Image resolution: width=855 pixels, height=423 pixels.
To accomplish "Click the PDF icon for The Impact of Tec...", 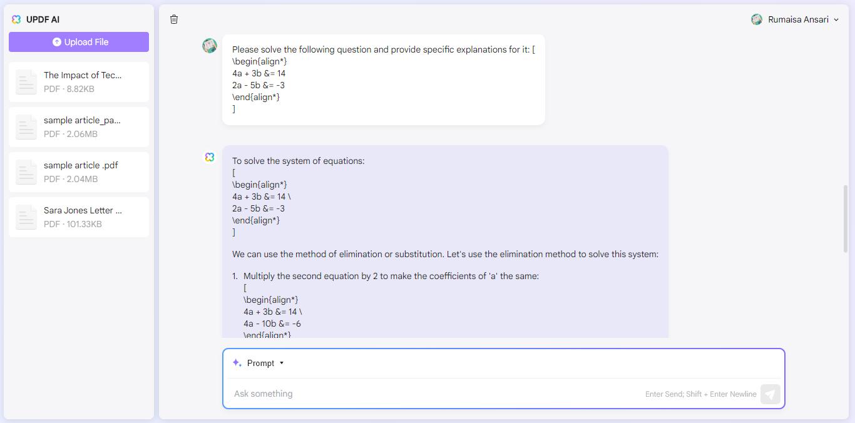I will click(x=26, y=82).
